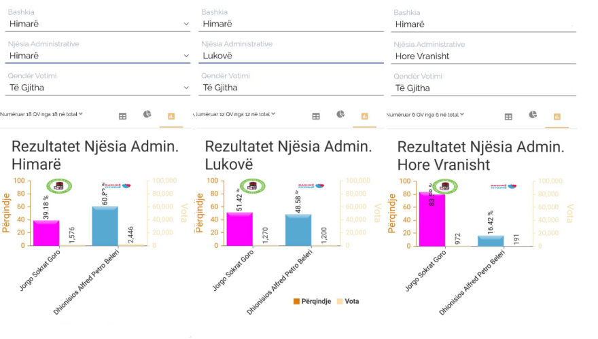Switch to pie chart tab in Lukovë panel

(340, 114)
